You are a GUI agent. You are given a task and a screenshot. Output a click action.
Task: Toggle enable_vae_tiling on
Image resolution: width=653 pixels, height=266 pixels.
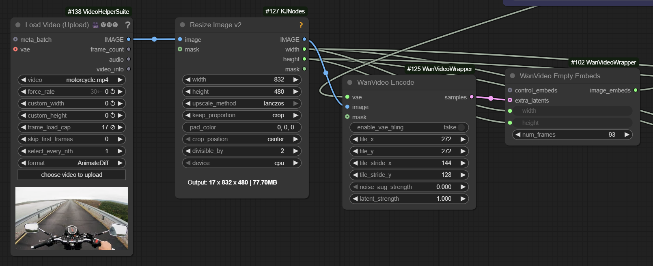(x=461, y=127)
